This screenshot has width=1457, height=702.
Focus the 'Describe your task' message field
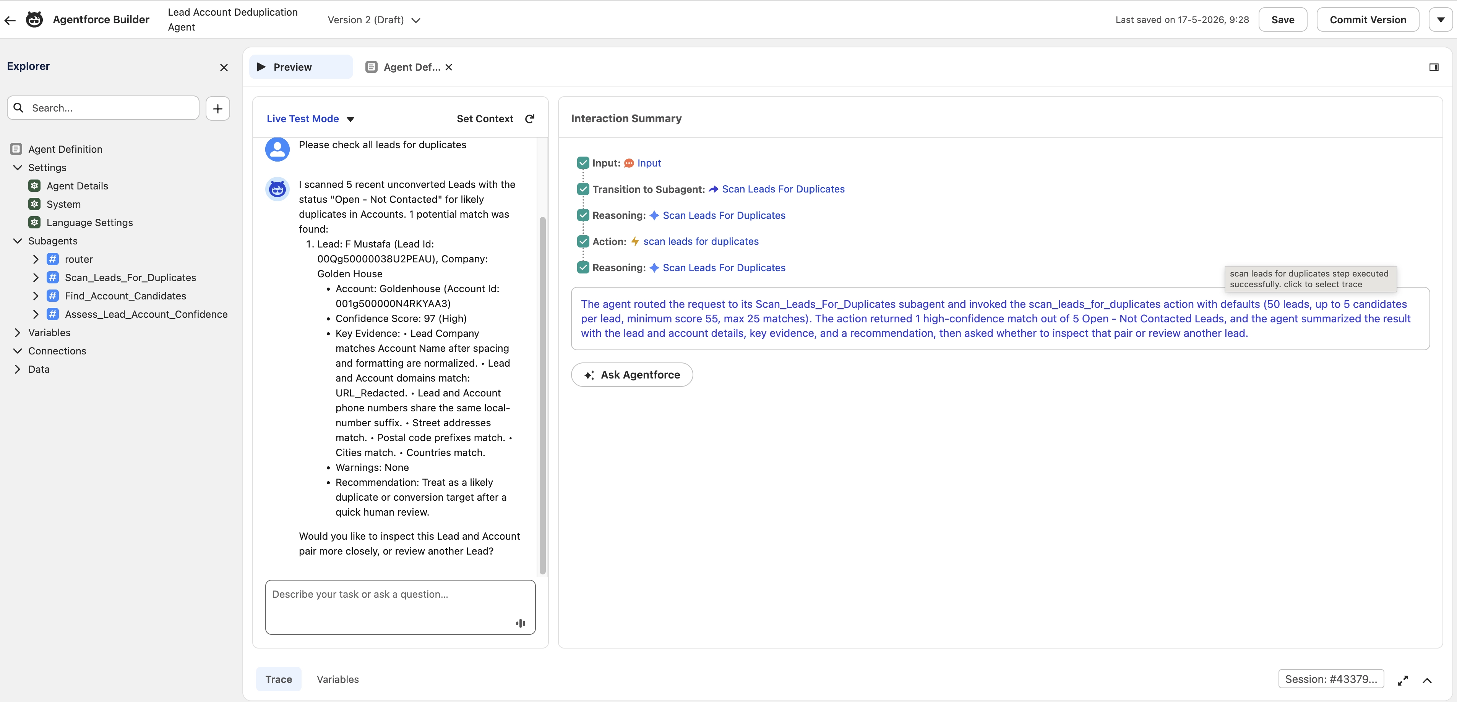(x=401, y=607)
